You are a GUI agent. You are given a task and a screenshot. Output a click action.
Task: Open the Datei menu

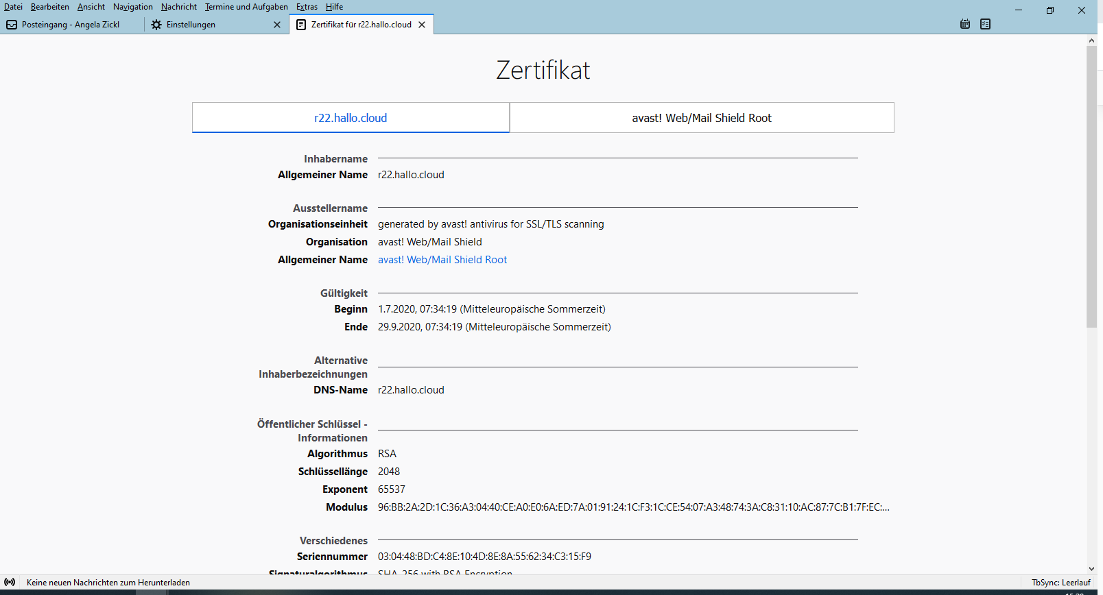(13, 7)
